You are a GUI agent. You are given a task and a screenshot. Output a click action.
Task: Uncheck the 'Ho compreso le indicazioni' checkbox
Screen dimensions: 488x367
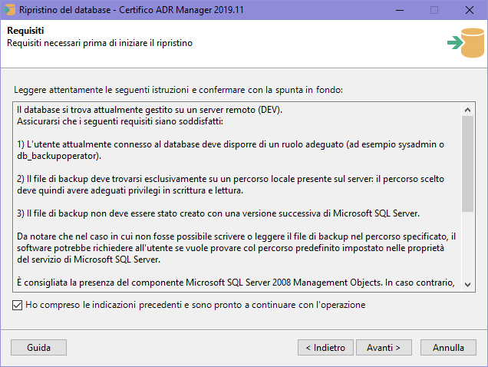pyautogui.click(x=18, y=305)
